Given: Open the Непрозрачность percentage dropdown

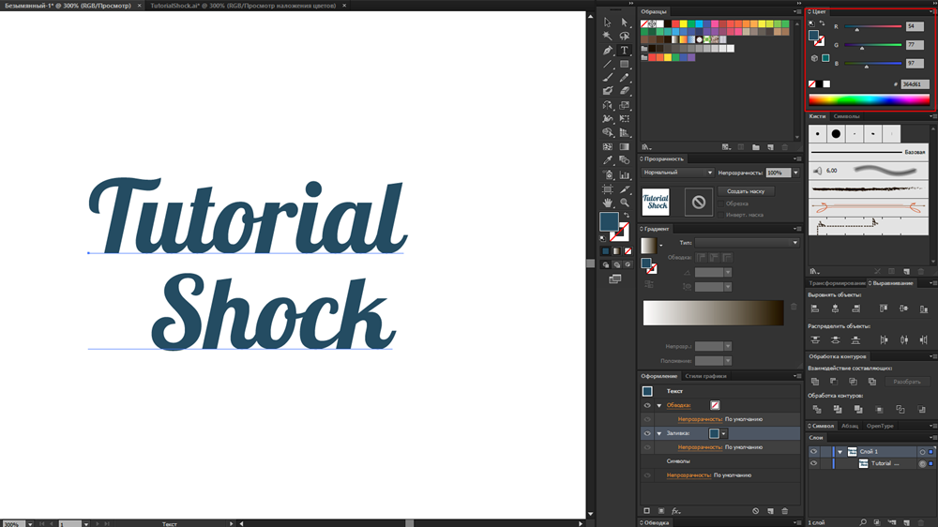Looking at the screenshot, I should [x=795, y=173].
